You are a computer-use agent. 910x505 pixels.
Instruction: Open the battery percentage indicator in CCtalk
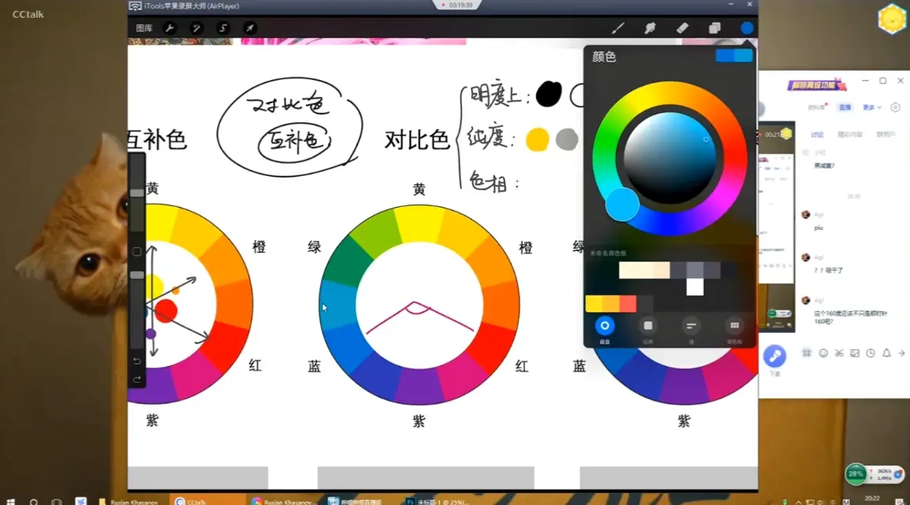(855, 474)
